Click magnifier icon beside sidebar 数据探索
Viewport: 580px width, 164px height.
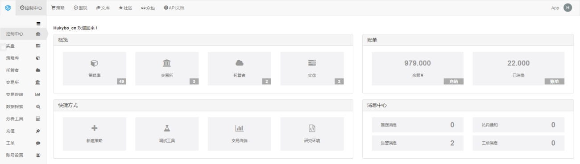coord(38,107)
